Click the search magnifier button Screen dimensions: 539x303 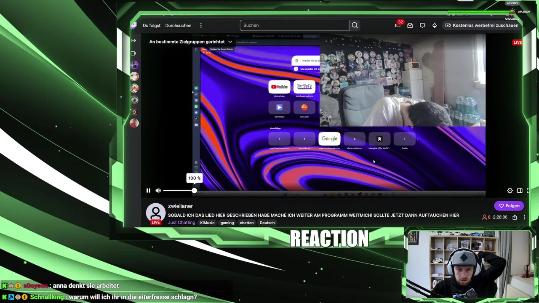click(355, 25)
